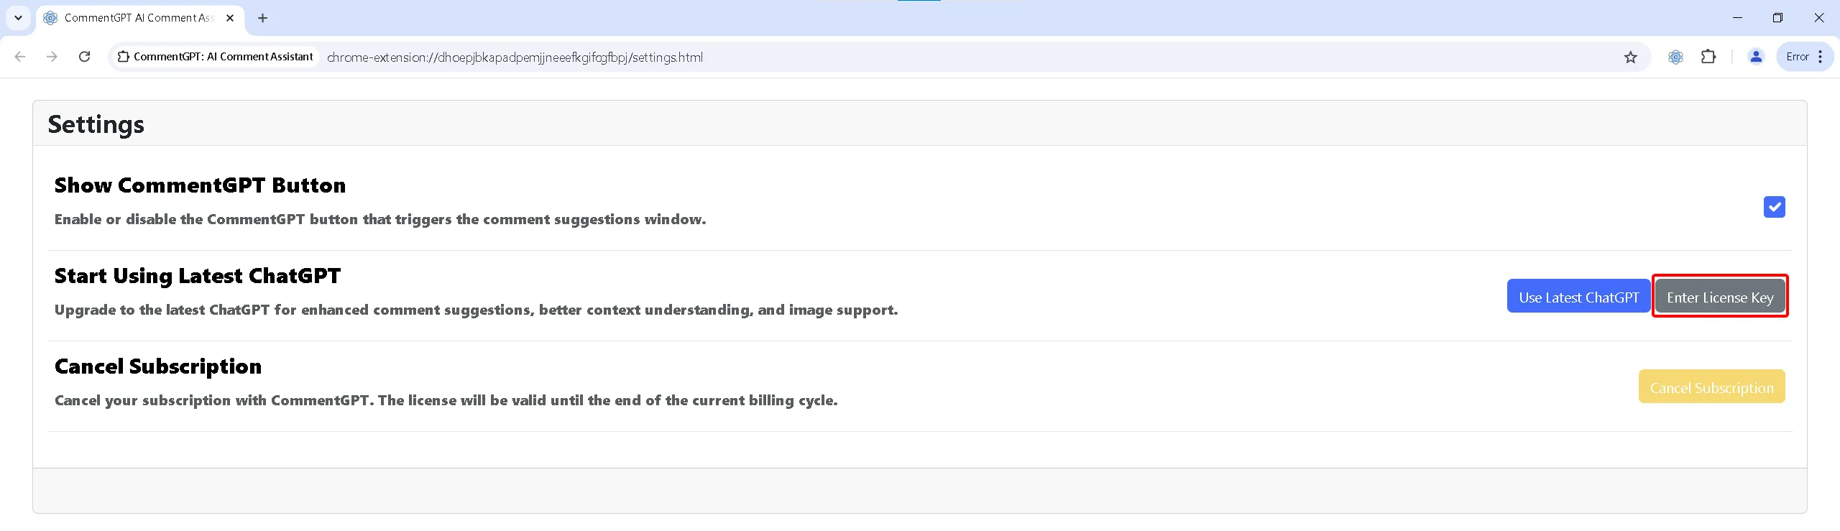Reload the settings page
This screenshot has height=531, width=1840.
click(x=84, y=57)
